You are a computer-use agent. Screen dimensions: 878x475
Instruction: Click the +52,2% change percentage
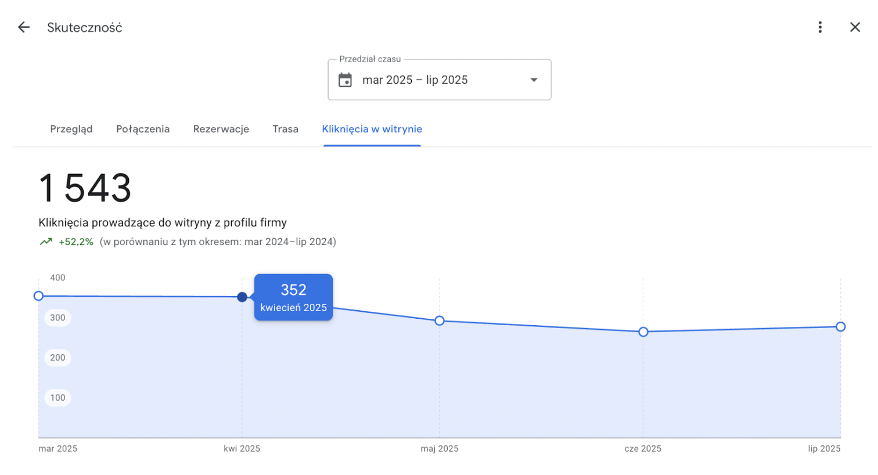[76, 242]
